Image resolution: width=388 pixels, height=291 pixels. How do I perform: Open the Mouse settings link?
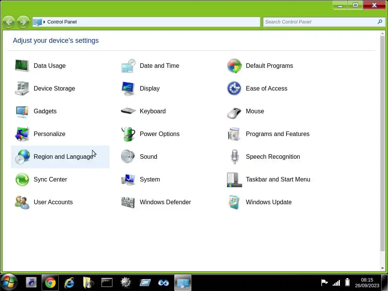[255, 111]
